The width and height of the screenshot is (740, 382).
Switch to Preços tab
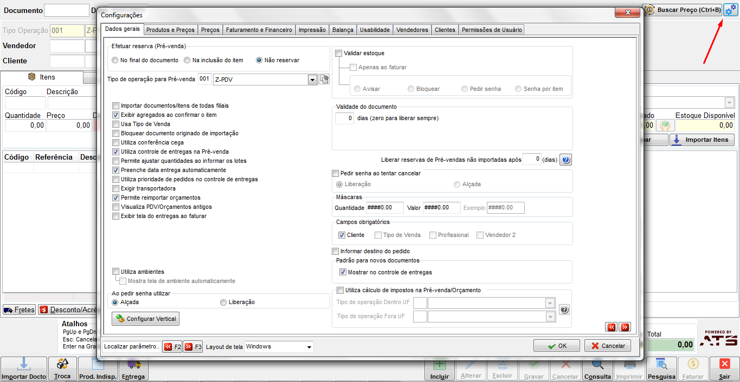coord(210,30)
